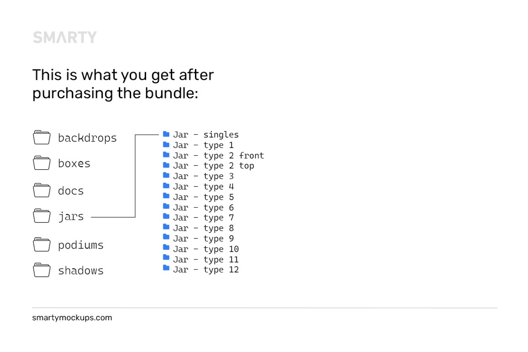Screen dimensions: 528x352
Task: Select the Jar - type 4 folder
Action: (x=198, y=187)
